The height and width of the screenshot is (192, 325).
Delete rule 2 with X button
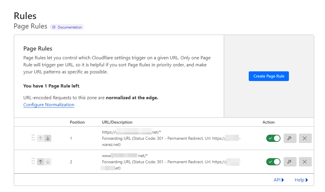[x=305, y=162]
